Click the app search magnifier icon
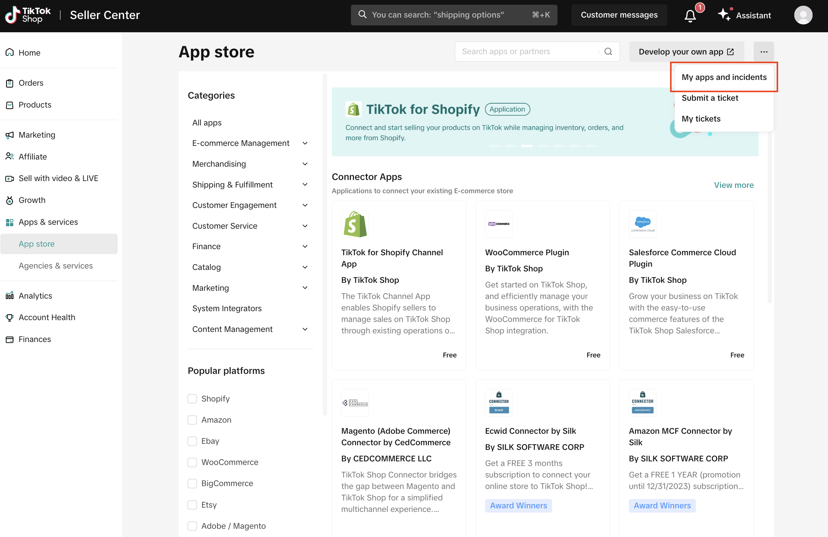828x537 pixels. [x=608, y=52]
